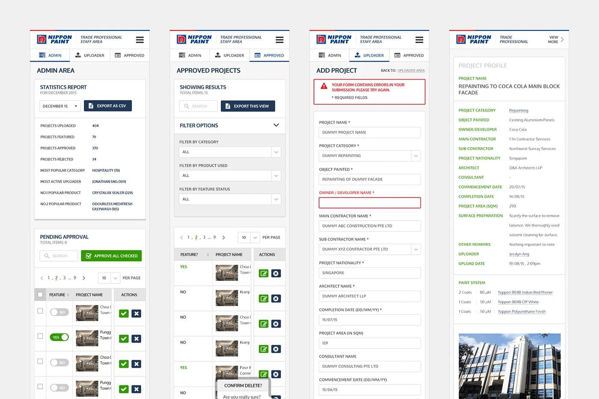Click Export This View button
The width and height of the screenshot is (599, 399).
[248, 106]
